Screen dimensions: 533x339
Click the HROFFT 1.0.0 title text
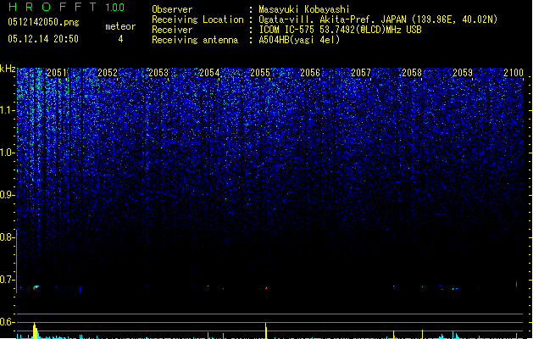pos(67,7)
